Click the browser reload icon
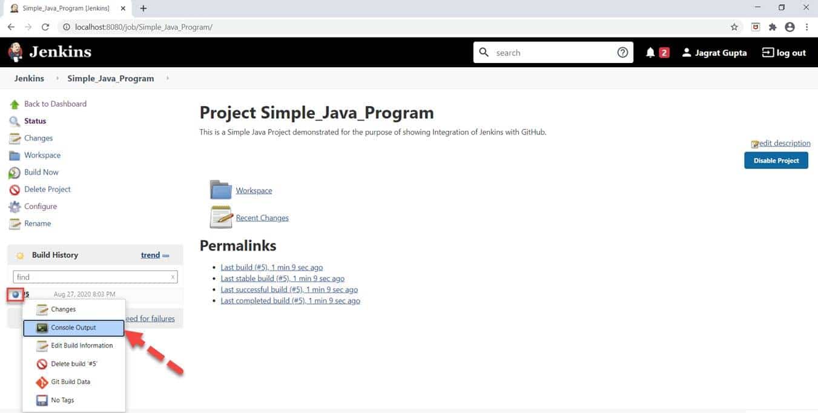818x413 pixels. coord(45,27)
